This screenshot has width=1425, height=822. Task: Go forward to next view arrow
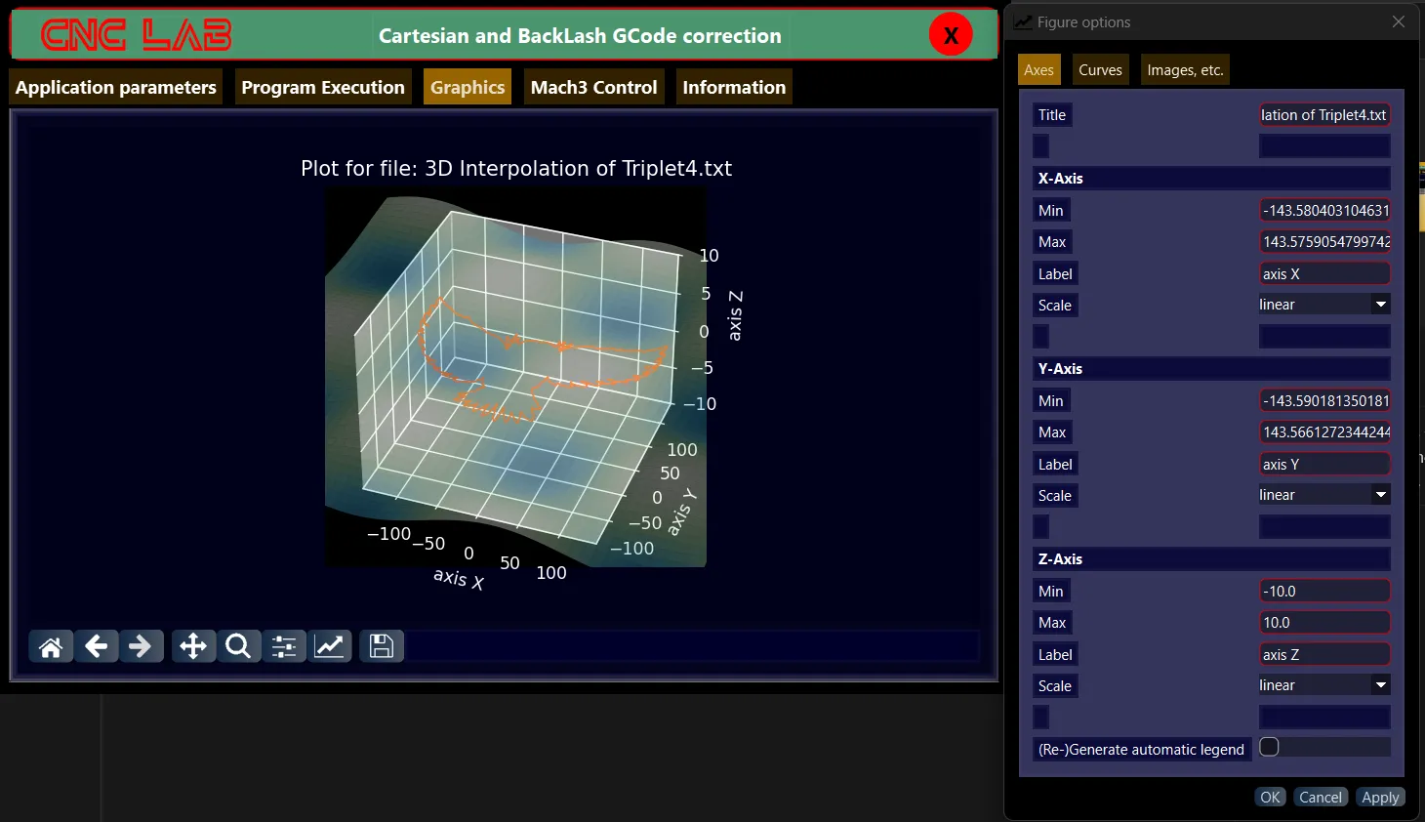[x=141, y=646]
